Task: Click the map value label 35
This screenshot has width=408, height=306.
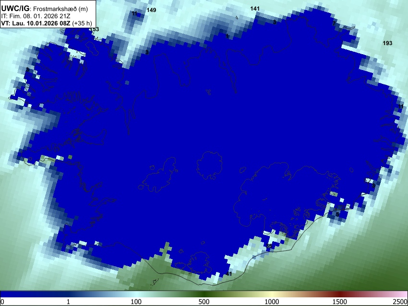Action: click(x=269, y=246)
